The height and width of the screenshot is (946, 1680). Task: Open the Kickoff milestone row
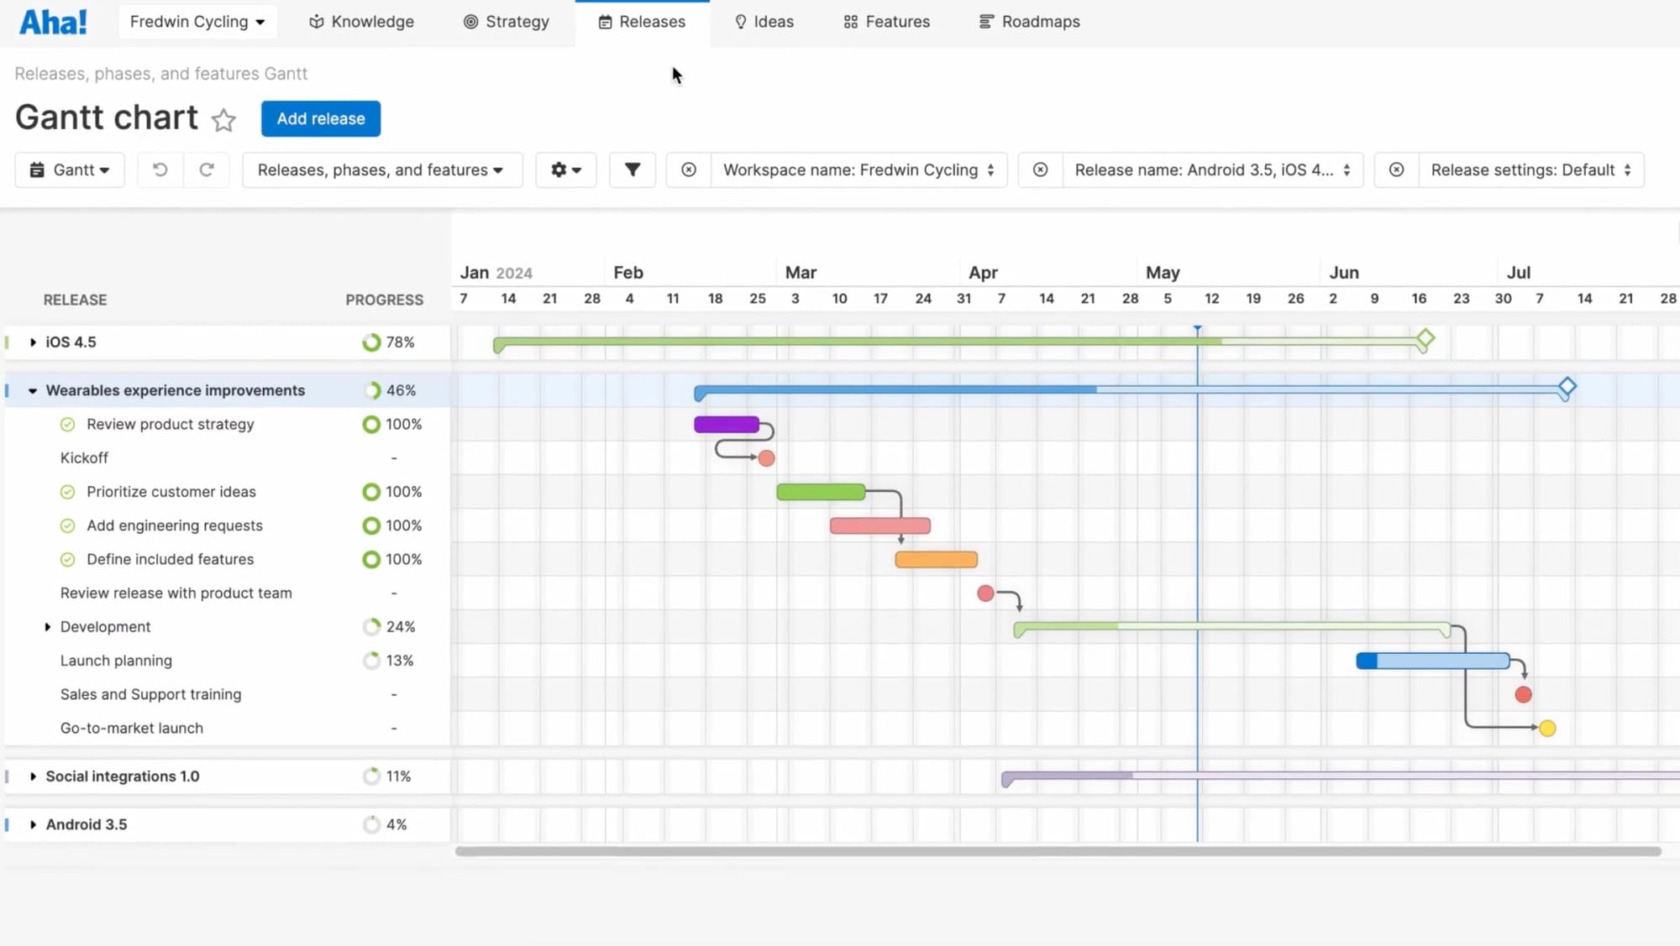click(84, 458)
